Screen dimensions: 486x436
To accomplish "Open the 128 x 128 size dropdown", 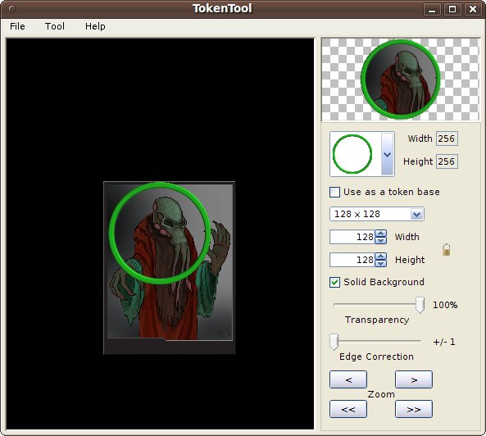I will (x=377, y=214).
